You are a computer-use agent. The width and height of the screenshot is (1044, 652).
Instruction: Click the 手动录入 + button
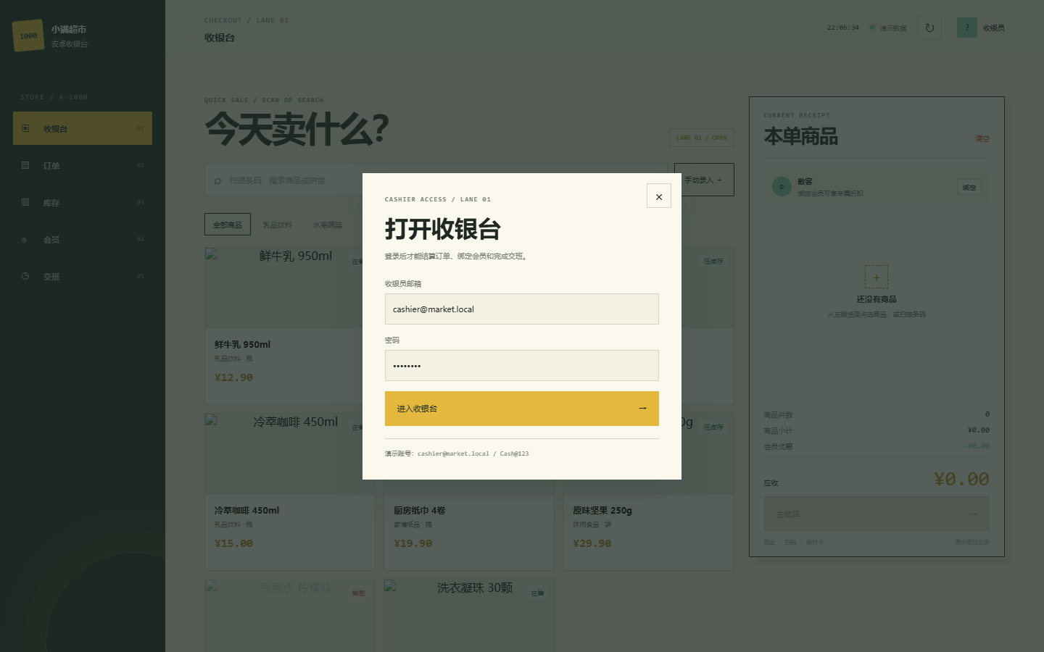click(704, 180)
